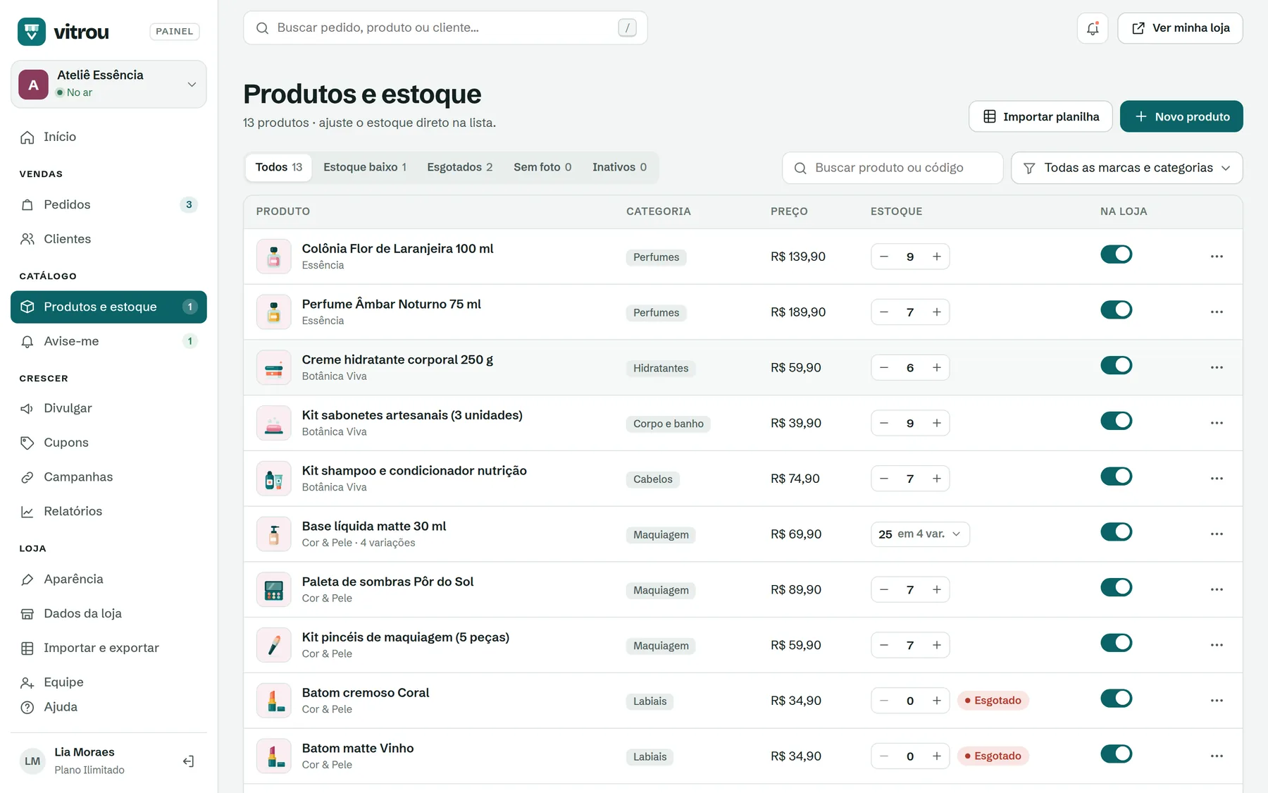Image resolution: width=1268 pixels, height=793 pixels.
Task: Open Cupons in the sidebar
Action: (108, 443)
